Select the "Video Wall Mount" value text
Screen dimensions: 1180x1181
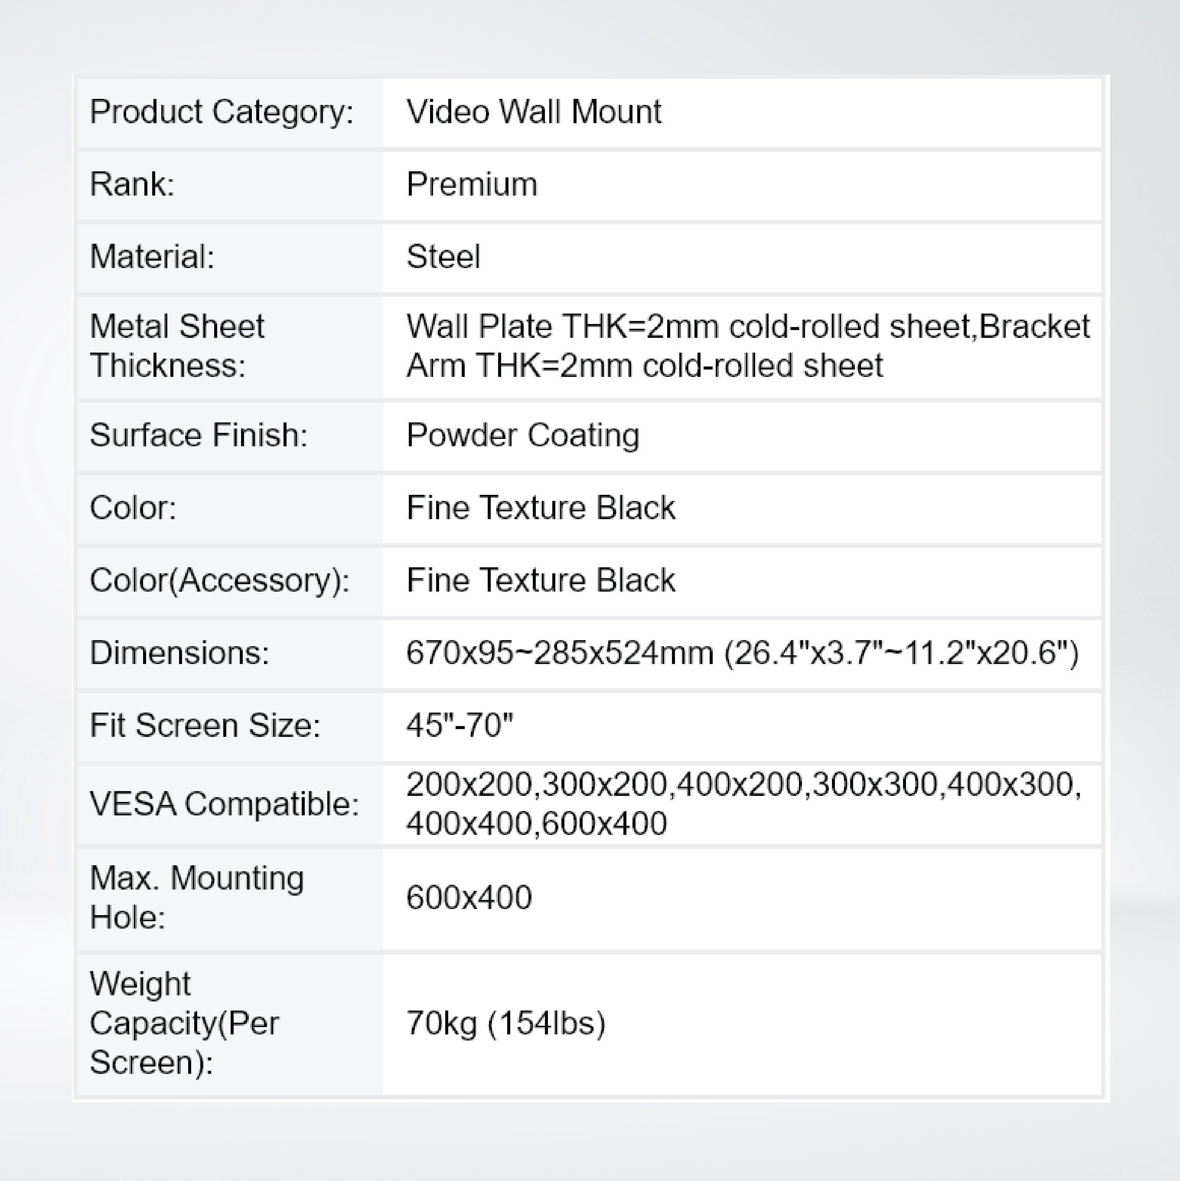tap(534, 112)
